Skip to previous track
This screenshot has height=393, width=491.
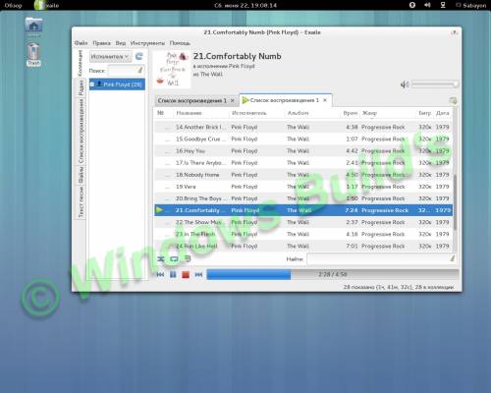[160, 274]
